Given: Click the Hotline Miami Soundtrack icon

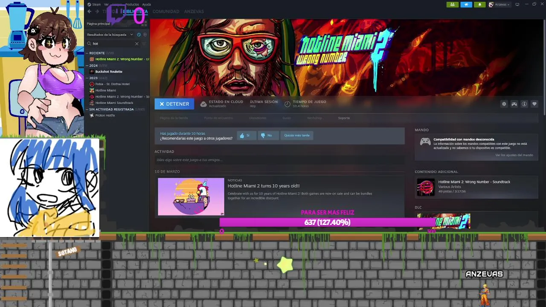Looking at the screenshot, I should coord(92,103).
